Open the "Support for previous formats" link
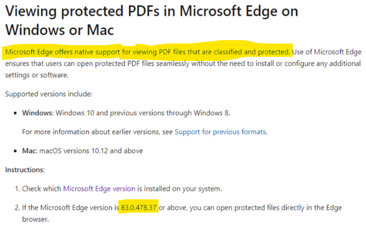Screen dimensions: 366x229 (x=220, y=132)
